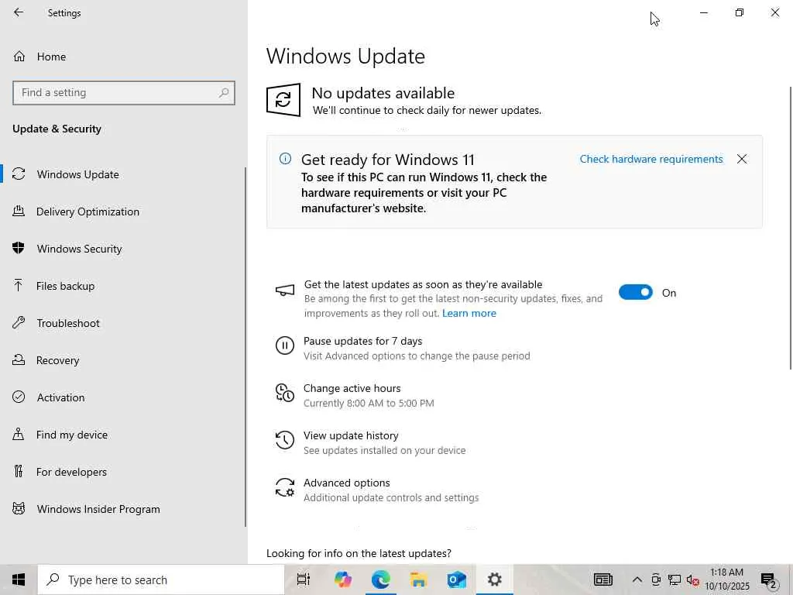The width and height of the screenshot is (793, 595).
Task: Click the network tray icon
Action: point(675,580)
